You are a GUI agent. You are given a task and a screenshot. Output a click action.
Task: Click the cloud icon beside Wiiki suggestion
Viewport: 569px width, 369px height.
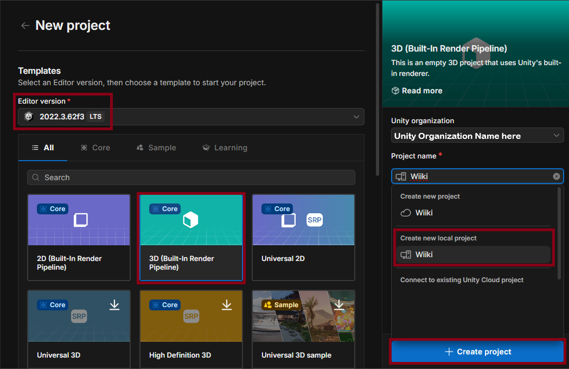click(x=405, y=213)
